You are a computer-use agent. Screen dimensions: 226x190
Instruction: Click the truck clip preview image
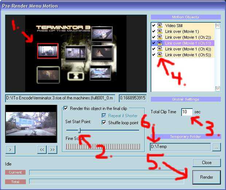coord(31,124)
